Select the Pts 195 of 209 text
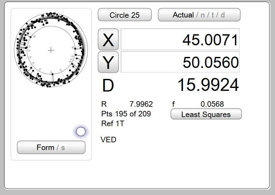The image size is (275, 195). 126,114
